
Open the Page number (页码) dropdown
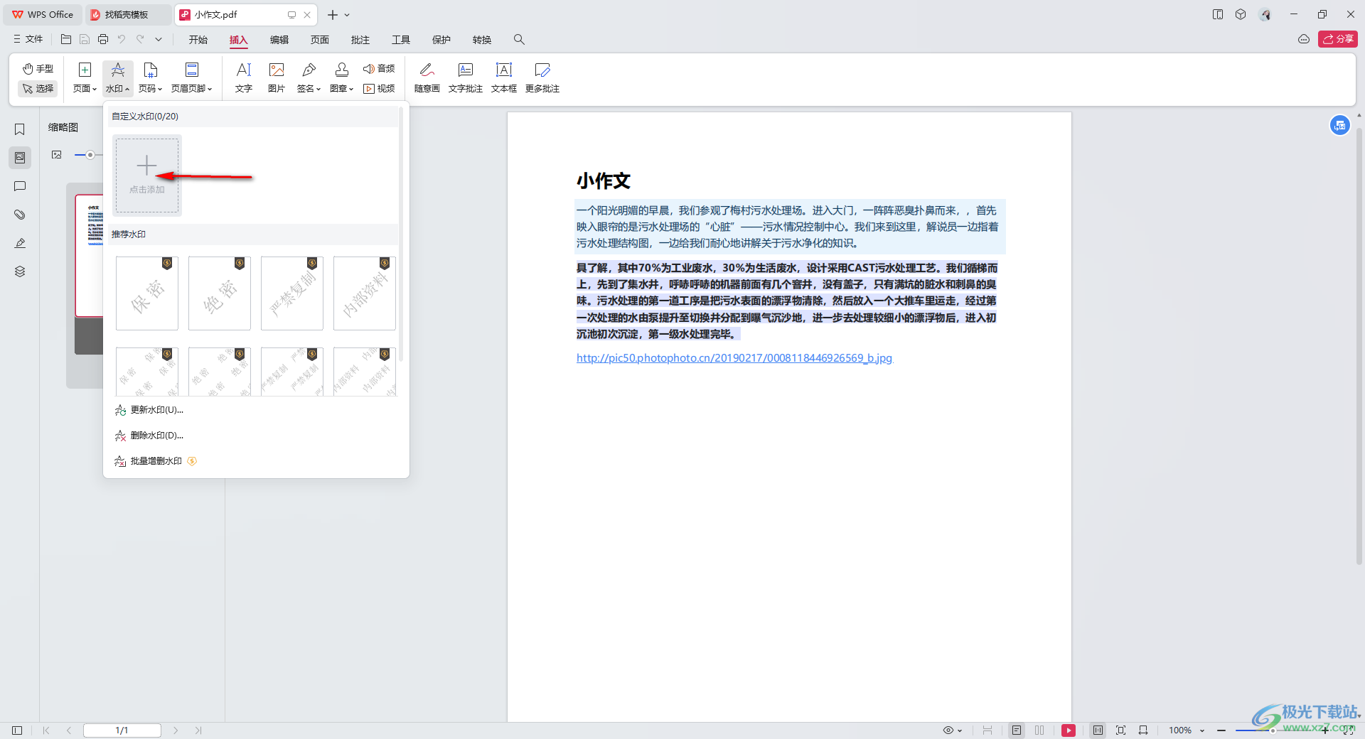[151, 78]
